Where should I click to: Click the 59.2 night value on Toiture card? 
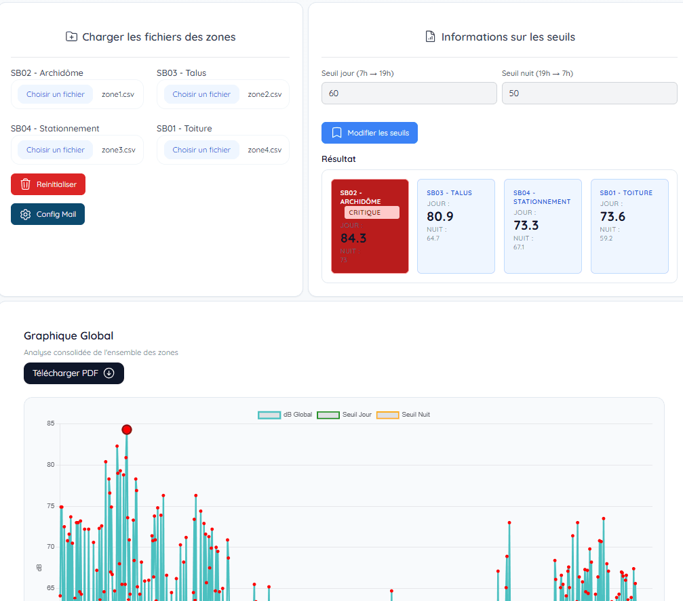coord(606,239)
